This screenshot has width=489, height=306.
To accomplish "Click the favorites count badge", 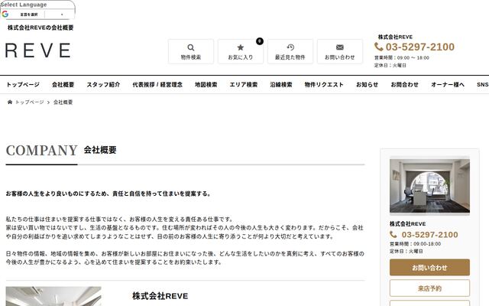I will (x=260, y=41).
